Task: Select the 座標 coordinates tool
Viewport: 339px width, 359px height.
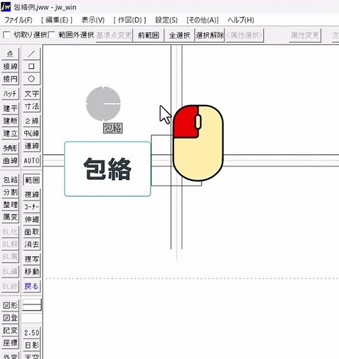Action: [10, 343]
